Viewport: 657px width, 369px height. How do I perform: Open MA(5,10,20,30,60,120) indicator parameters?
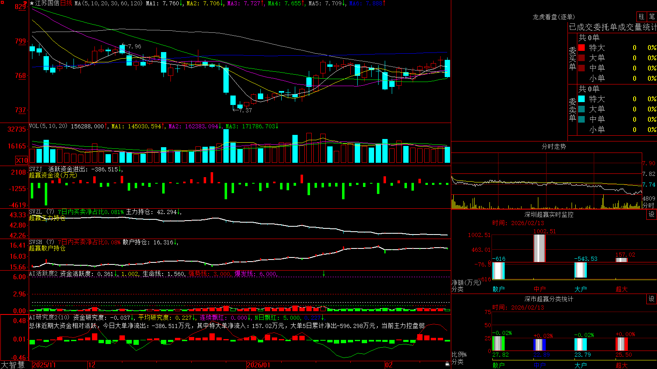(x=108, y=3)
